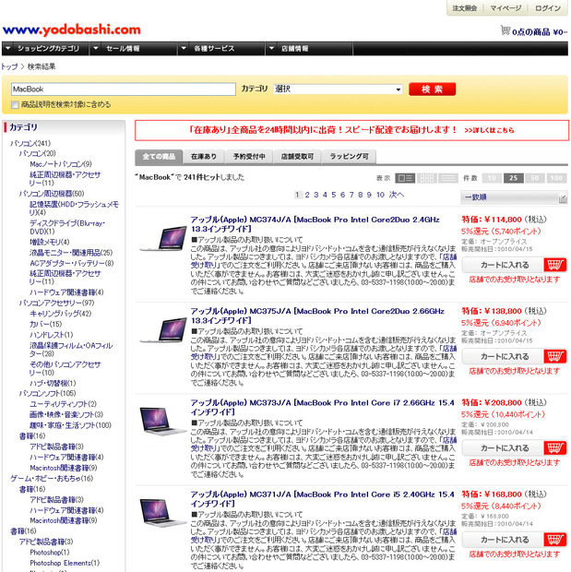Select the 予約受付中 tab
Viewport: 571px width, 572px height.
(249, 157)
